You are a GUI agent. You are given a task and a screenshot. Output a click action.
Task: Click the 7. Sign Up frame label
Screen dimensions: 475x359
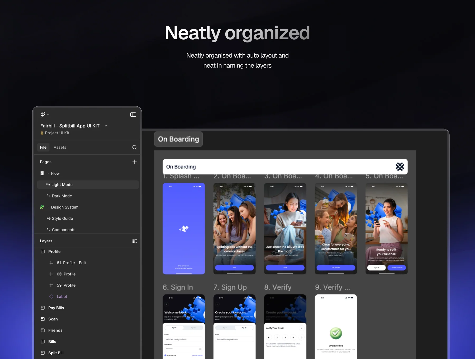[230, 287]
